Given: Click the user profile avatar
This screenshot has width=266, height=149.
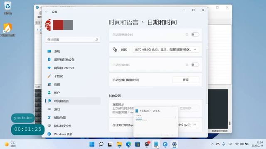Looking at the screenshot, I should (48, 25).
